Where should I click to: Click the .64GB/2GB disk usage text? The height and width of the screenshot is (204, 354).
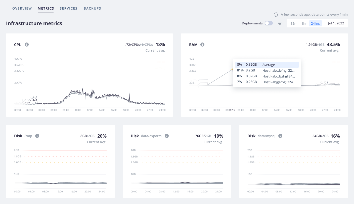coord(320,136)
